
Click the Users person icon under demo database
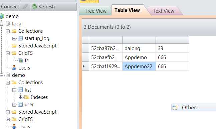point(14,127)
